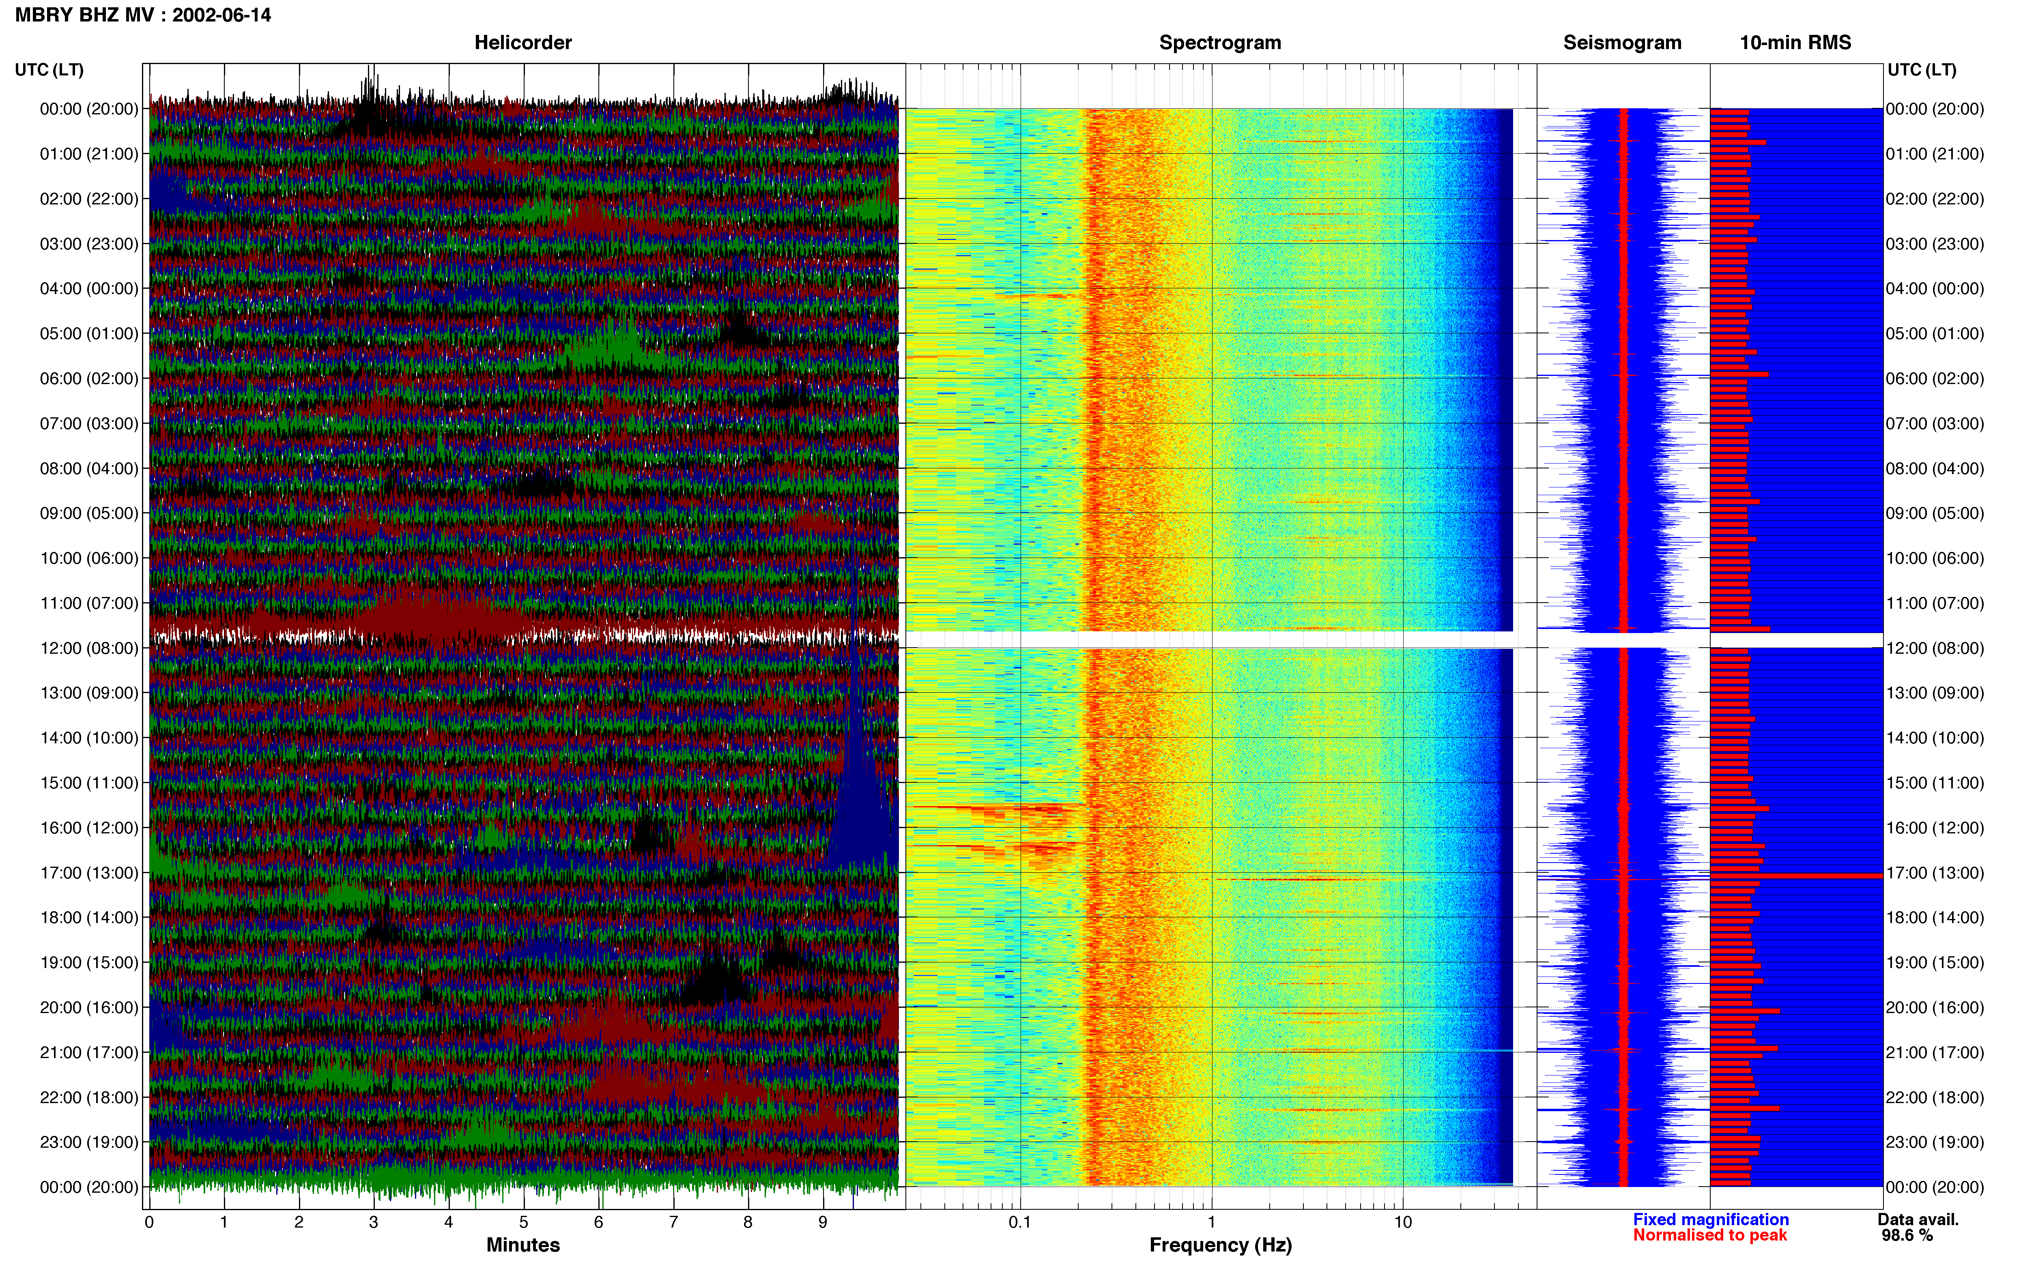Click left time label 06:00 (02:00)

(89, 379)
